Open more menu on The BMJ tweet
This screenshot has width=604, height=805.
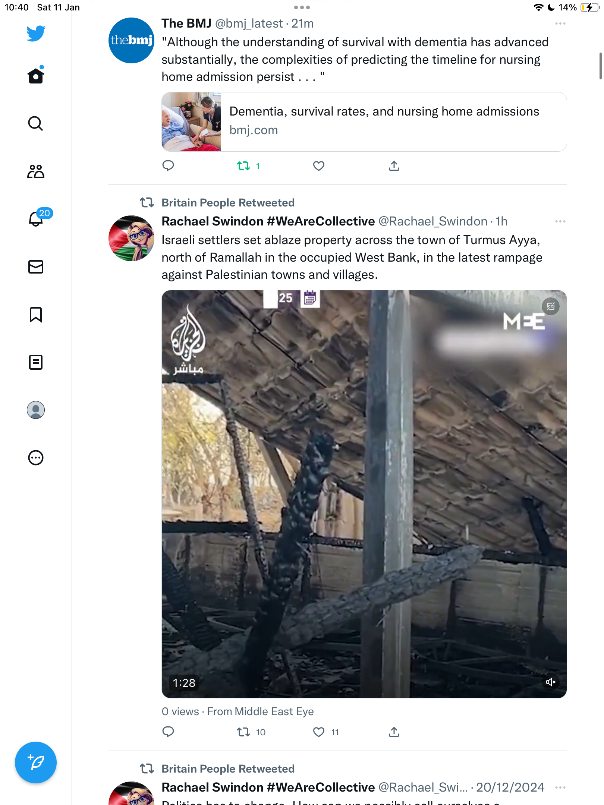[x=560, y=23]
